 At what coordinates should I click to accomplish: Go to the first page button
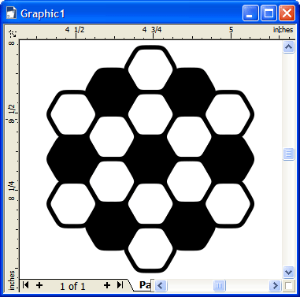click(x=25, y=284)
